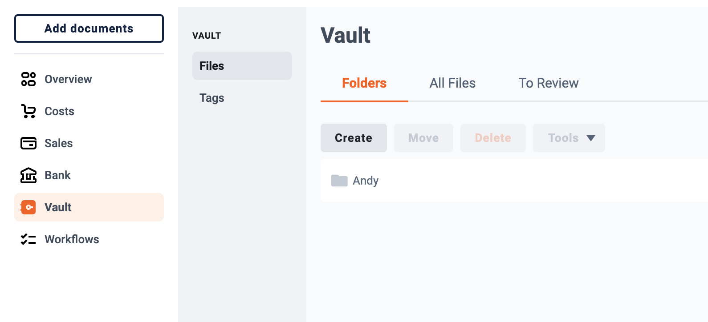
Task: Select Files in the Vault submenu
Action: [x=242, y=66]
